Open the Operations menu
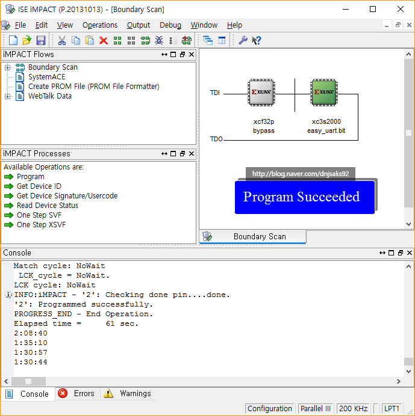Screen dimensions: 415x416 tap(100, 25)
